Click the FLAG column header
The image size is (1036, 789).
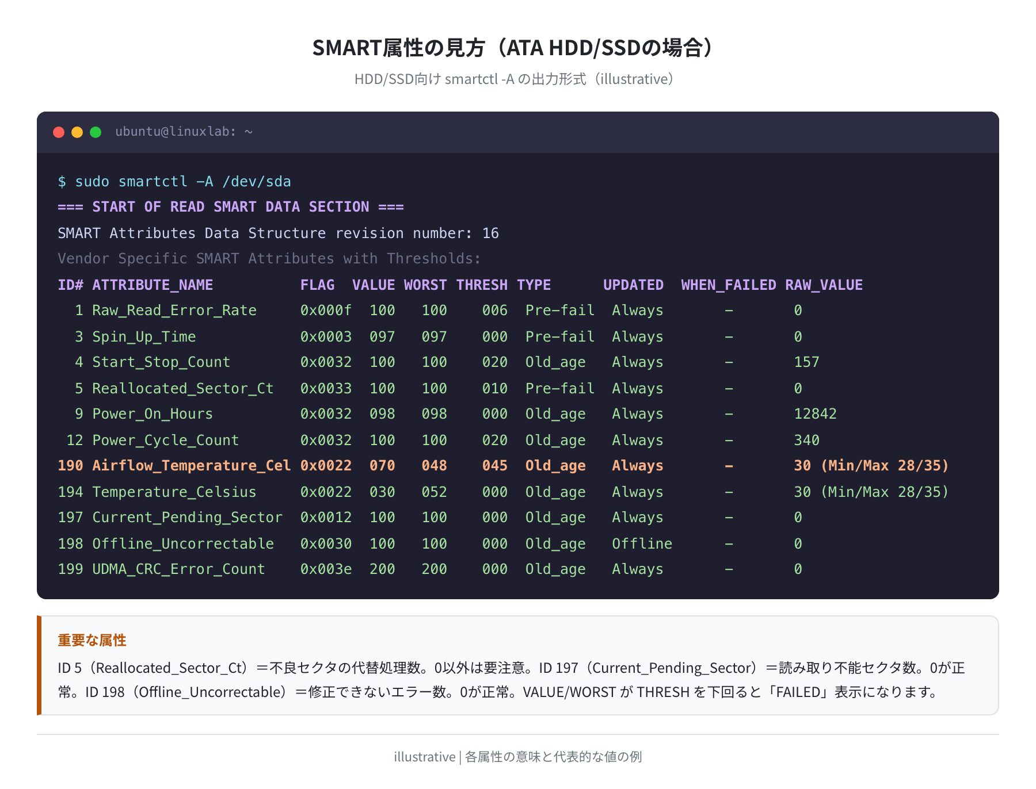tap(317, 285)
